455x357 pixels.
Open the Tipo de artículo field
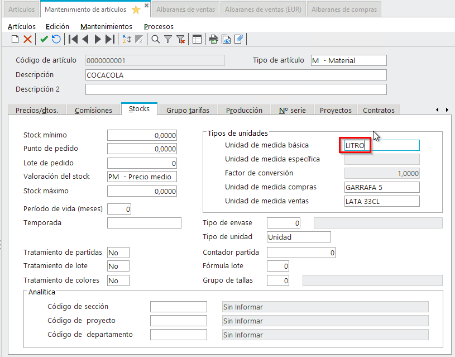click(348, 60)
